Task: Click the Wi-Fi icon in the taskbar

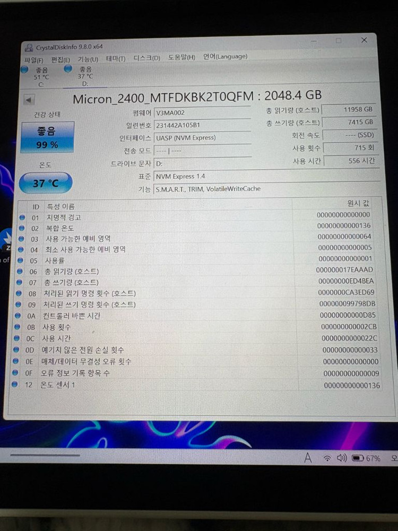Action: [327, 458]
